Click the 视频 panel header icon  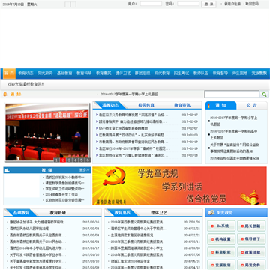7,170
